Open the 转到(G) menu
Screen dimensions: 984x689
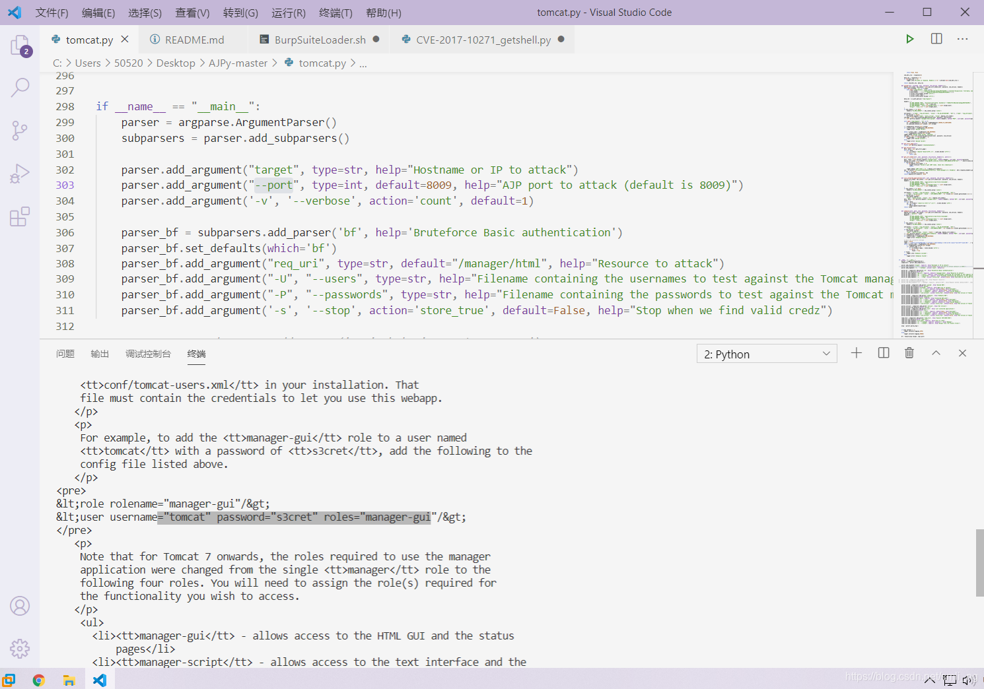[240, 13]
